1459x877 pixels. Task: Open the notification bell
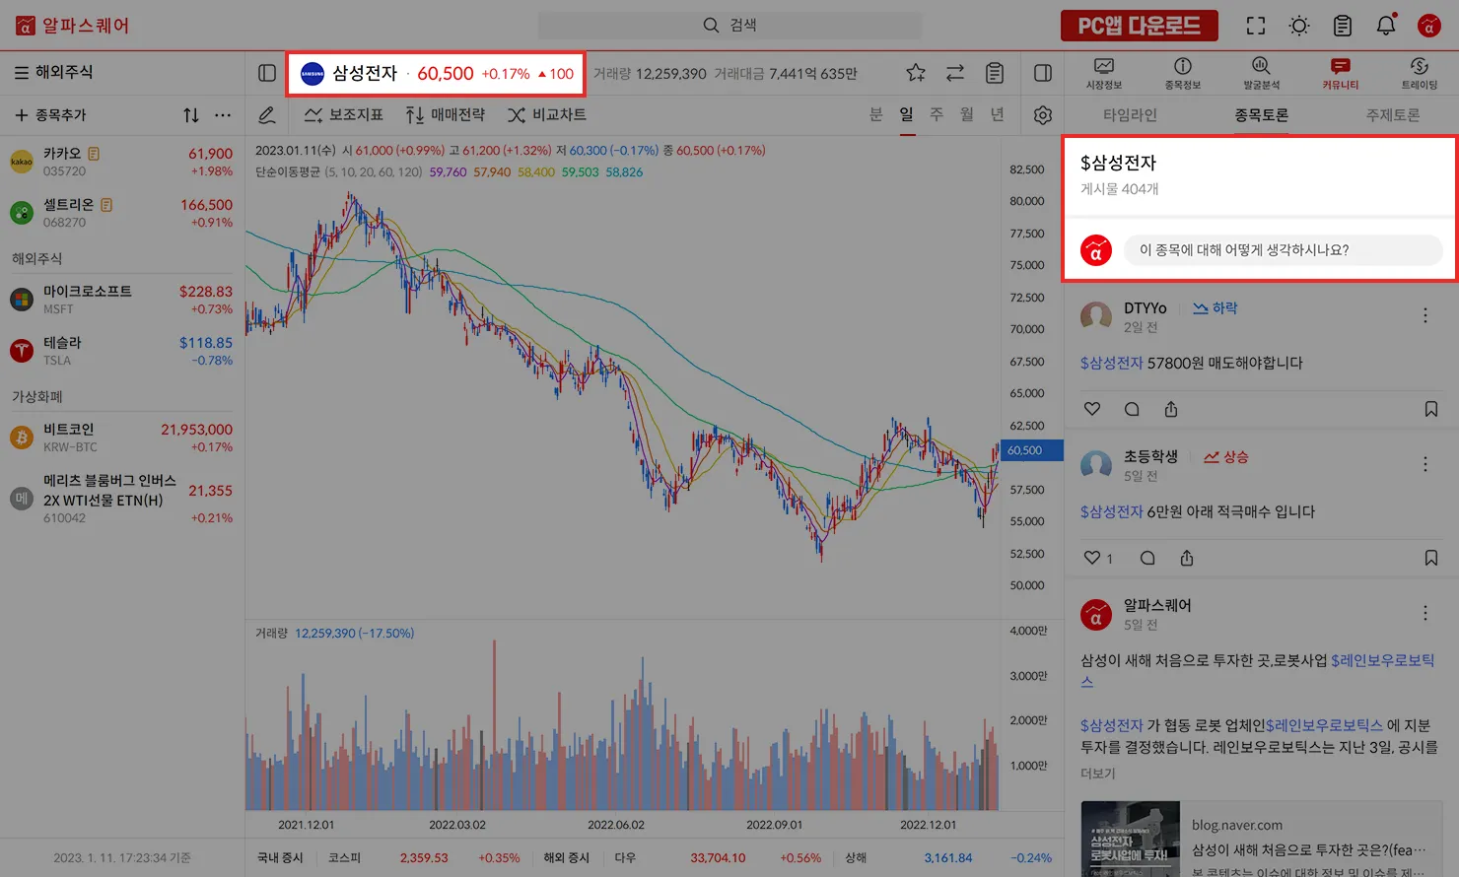tap(1386, 26)
